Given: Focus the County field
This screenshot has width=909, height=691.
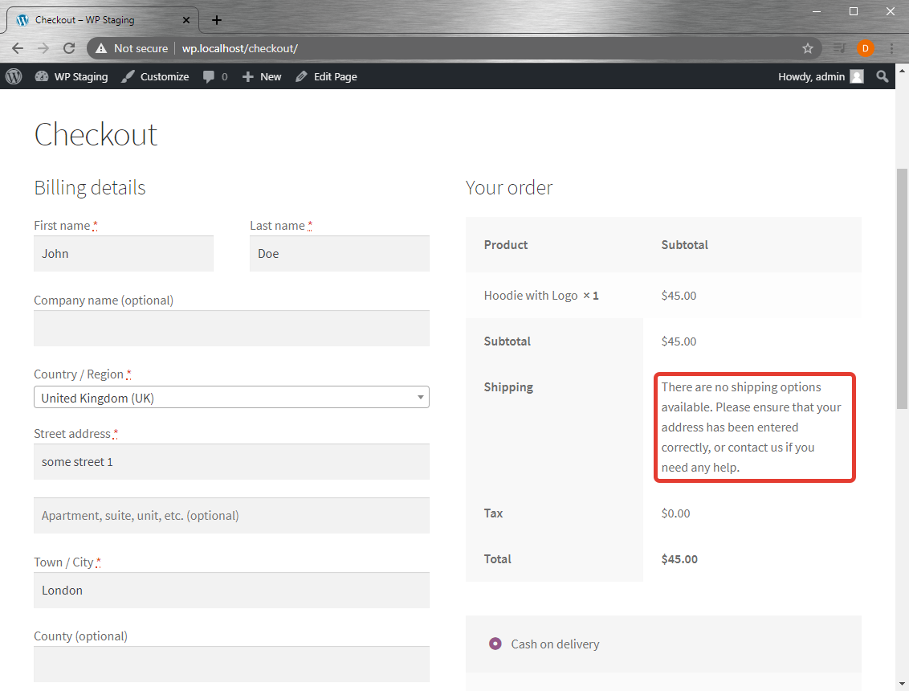Looking at the screenshot, I should click(x=231, y=664).
